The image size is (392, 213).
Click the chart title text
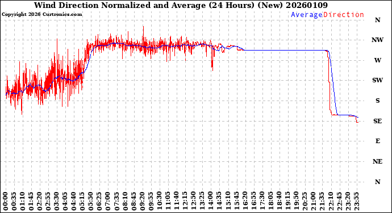pos(181,5)
